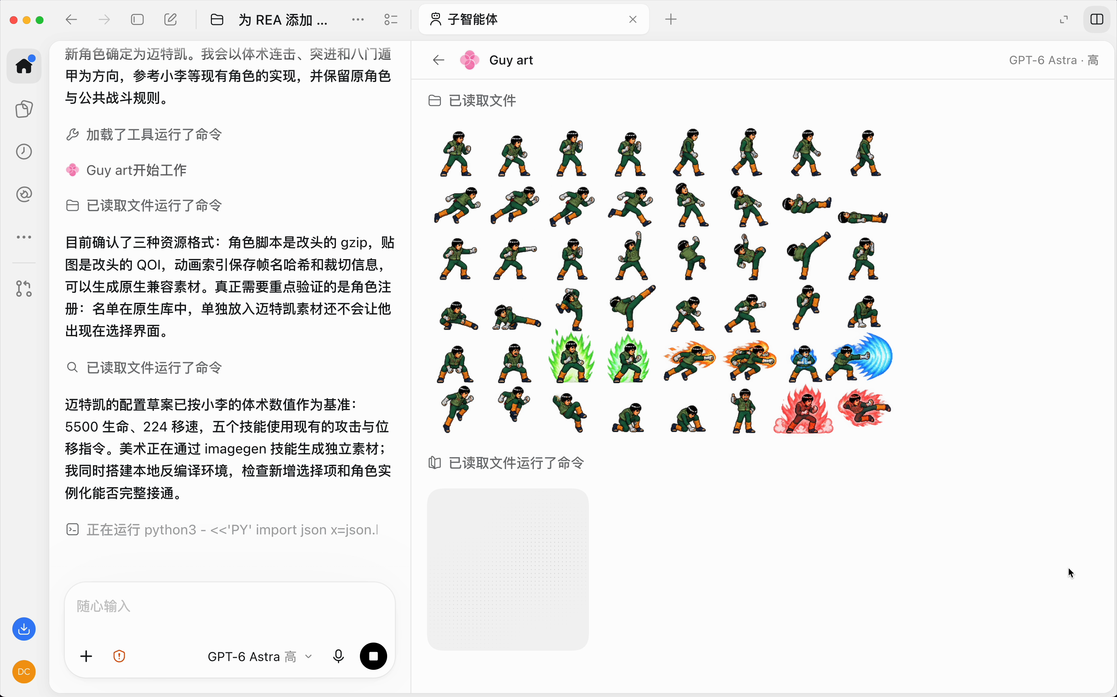Open the DC user avatar
This screenshot has width=1117, height=697.
[24, 672]
